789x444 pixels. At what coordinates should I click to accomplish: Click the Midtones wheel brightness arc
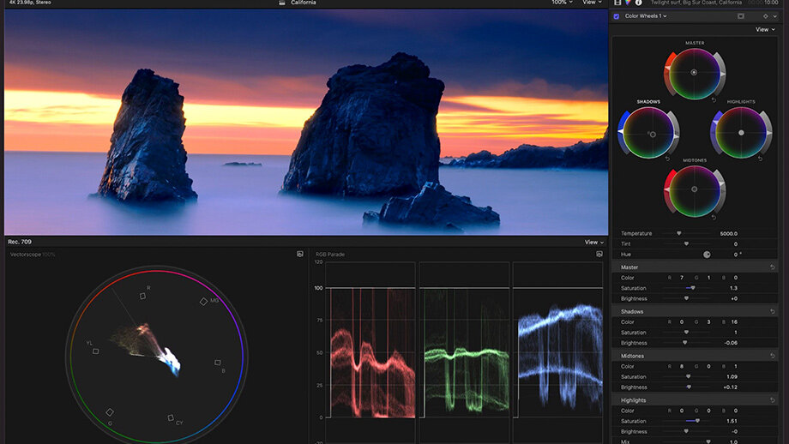click(x=720, y=190)
